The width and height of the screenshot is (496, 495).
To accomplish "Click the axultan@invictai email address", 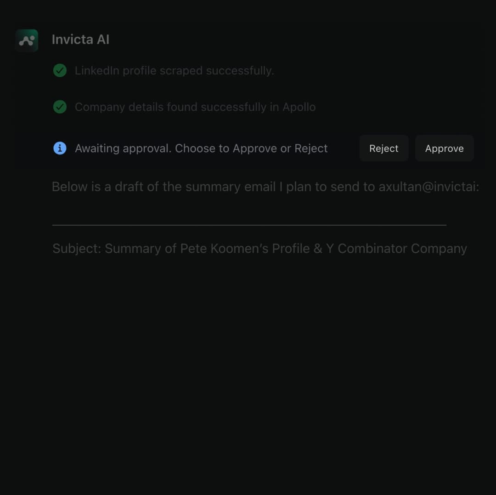I will tap(428, 187).
